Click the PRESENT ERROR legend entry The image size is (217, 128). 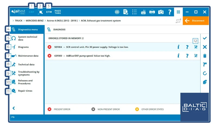click(59, 109)
